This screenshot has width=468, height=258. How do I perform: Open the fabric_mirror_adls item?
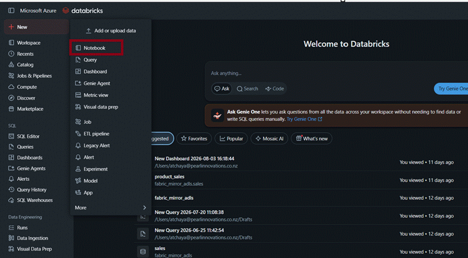pos(174,198)
